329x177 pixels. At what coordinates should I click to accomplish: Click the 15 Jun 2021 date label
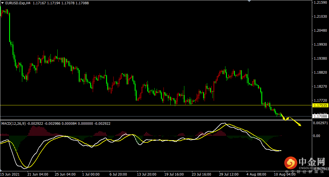[10, 174]
